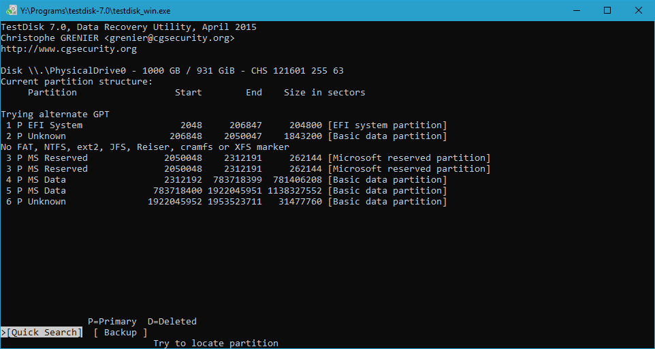Select the partition 2 Unknown row
The image size is (655, 349).
(225, 136)
